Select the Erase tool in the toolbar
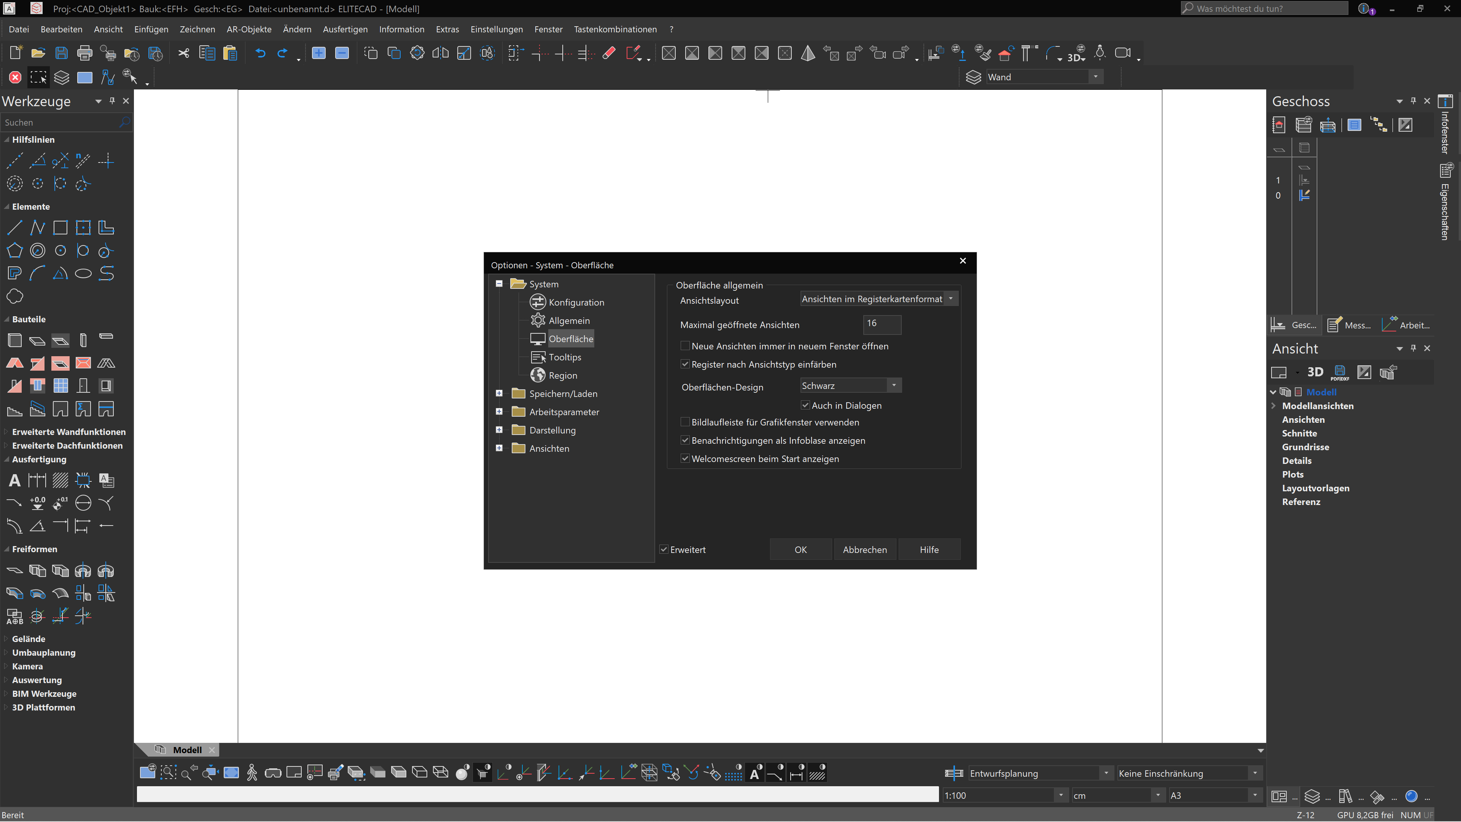Image resolution: width=1461 pixels, height=822 pixels. click(609, 53)
